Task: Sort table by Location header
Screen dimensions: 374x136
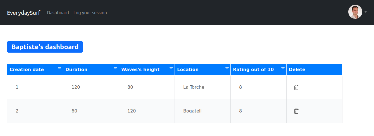Action: click(x=188, y=69)
